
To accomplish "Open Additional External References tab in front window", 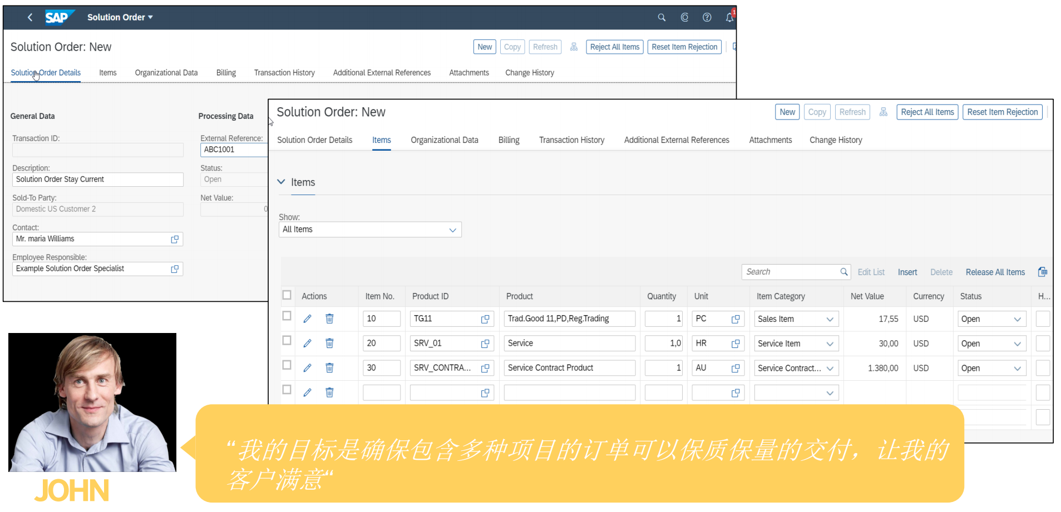I will 677,140.
